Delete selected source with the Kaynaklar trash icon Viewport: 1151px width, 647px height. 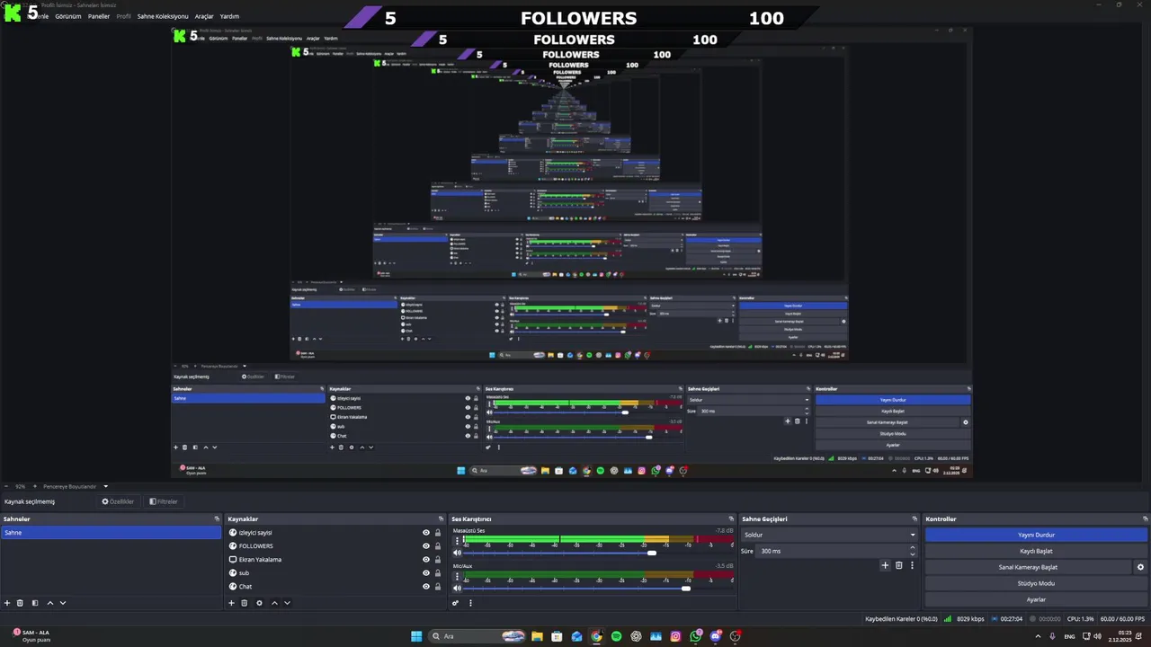point(244,603)
